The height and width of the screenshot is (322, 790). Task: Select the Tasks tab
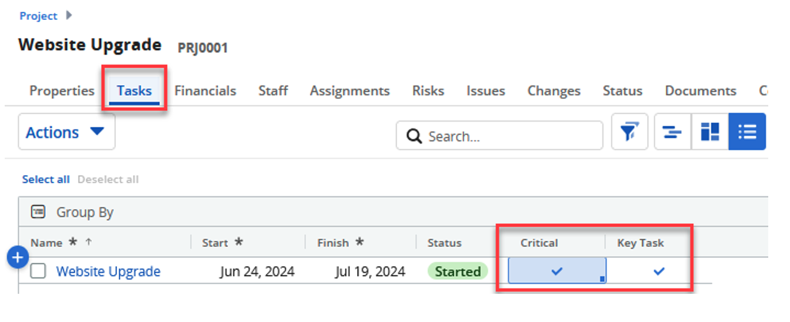pyautogui.click(x=134, y=91)
